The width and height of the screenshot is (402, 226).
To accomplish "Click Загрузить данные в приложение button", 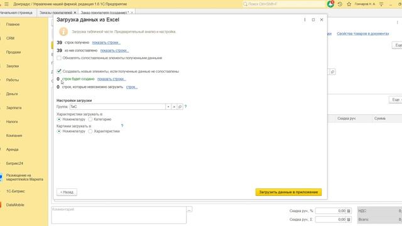I will tap(288, 192).
